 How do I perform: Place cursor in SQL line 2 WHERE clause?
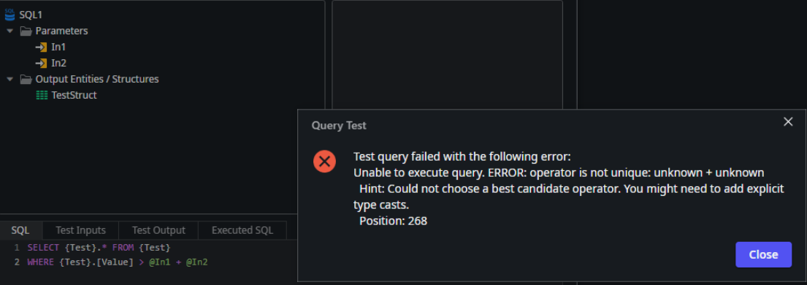pyautogui.click(x=118, y=262)
